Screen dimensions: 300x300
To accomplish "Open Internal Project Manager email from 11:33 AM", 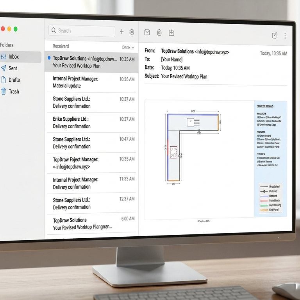I will pos(91,183).
